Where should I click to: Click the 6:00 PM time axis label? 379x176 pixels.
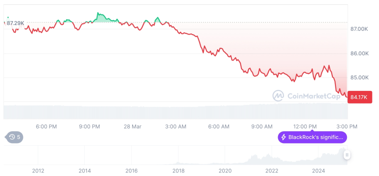coord(46,126)
